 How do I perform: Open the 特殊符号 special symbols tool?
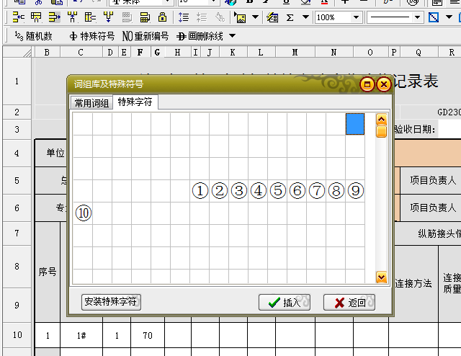[x=91, y=36]
